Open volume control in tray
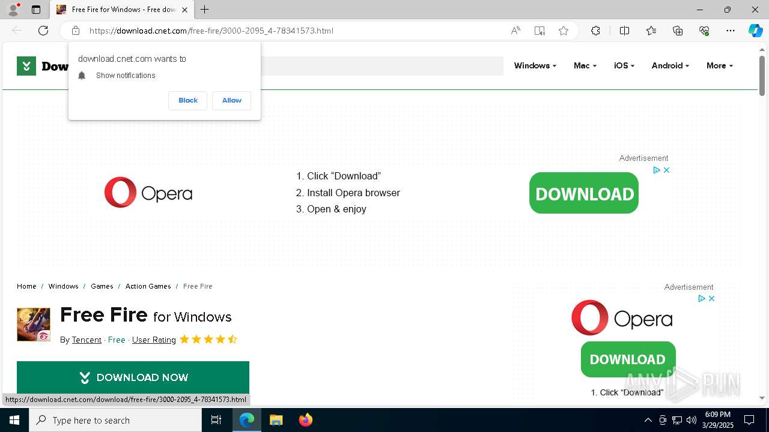This screenshot has width=769, height=432. 691,420
